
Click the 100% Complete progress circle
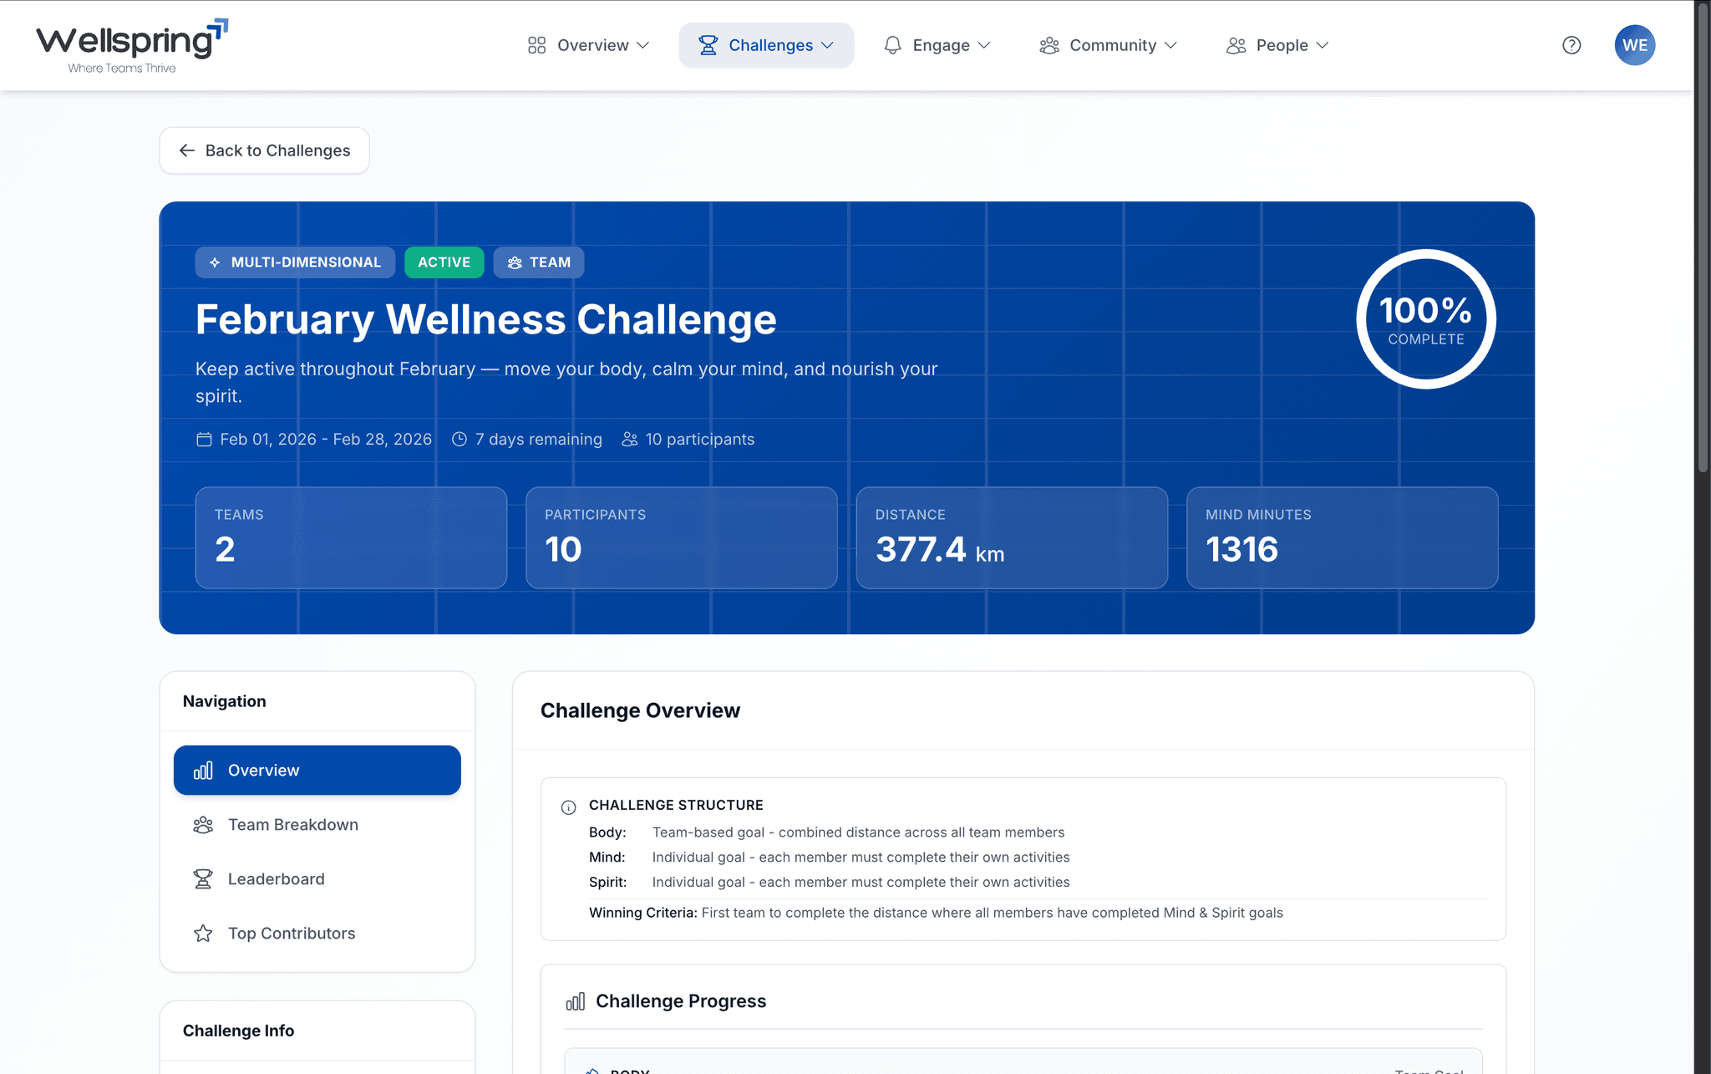tap(1425, 318)
